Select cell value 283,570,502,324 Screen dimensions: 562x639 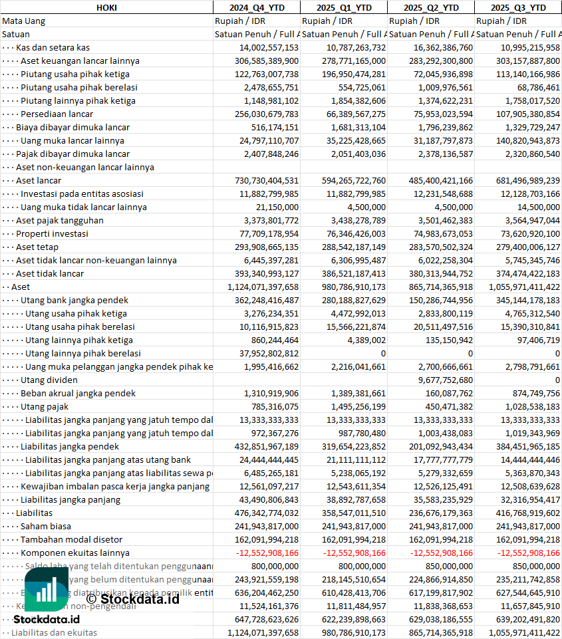[441, 247]
